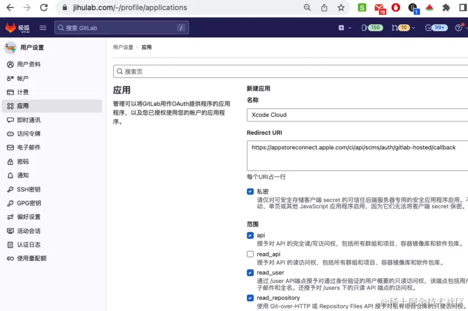The height and width of the screenshot is (311, 468).
Task: Open 使用量配额 in the sidebar
Action: (x=52, y=258)
